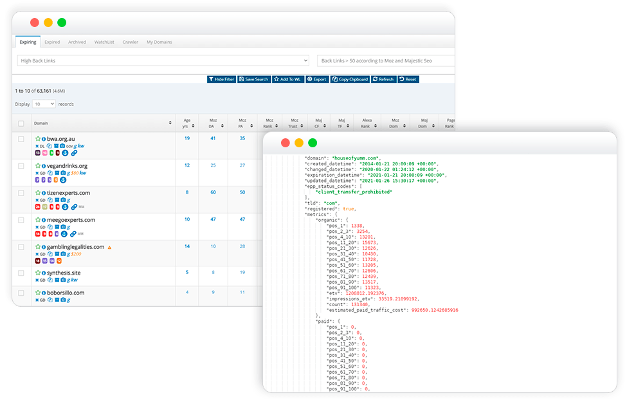
Task: Check the vegandrinks.org row checkbox
Action: click(x=21, y=166)
